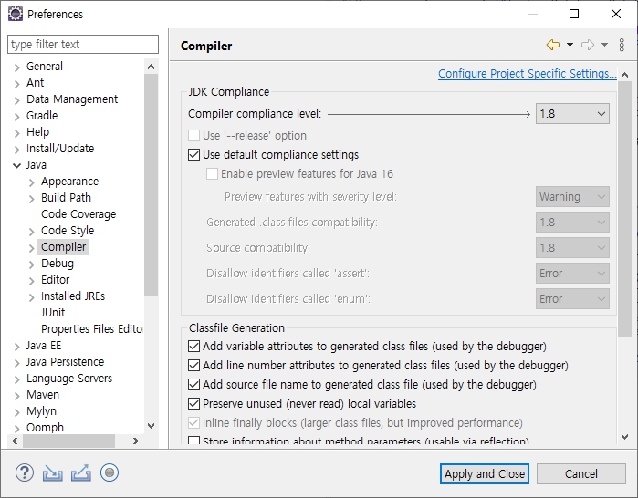Open Compiler compliance level dropdown
Viewport: 638px width, 498px height.
[x=572, y=114]
